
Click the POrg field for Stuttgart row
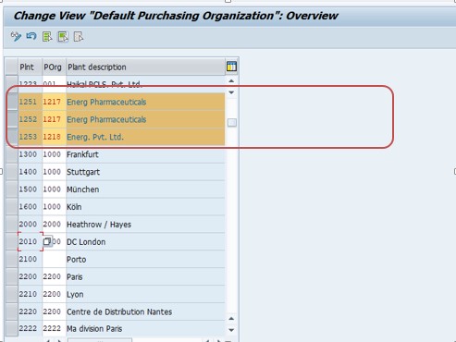coord(54,172)
